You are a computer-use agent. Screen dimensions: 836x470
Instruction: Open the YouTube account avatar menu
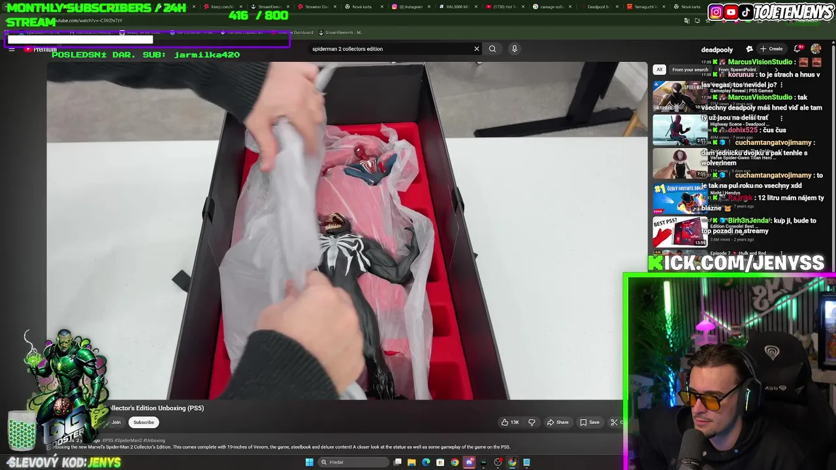click(x=816, y=49)
